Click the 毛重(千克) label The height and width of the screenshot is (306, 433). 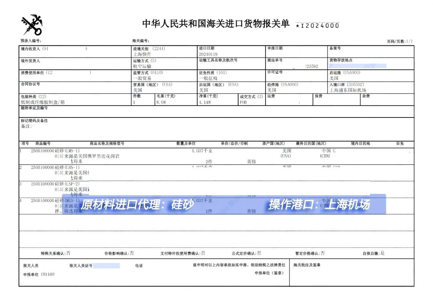coord(166,96)
